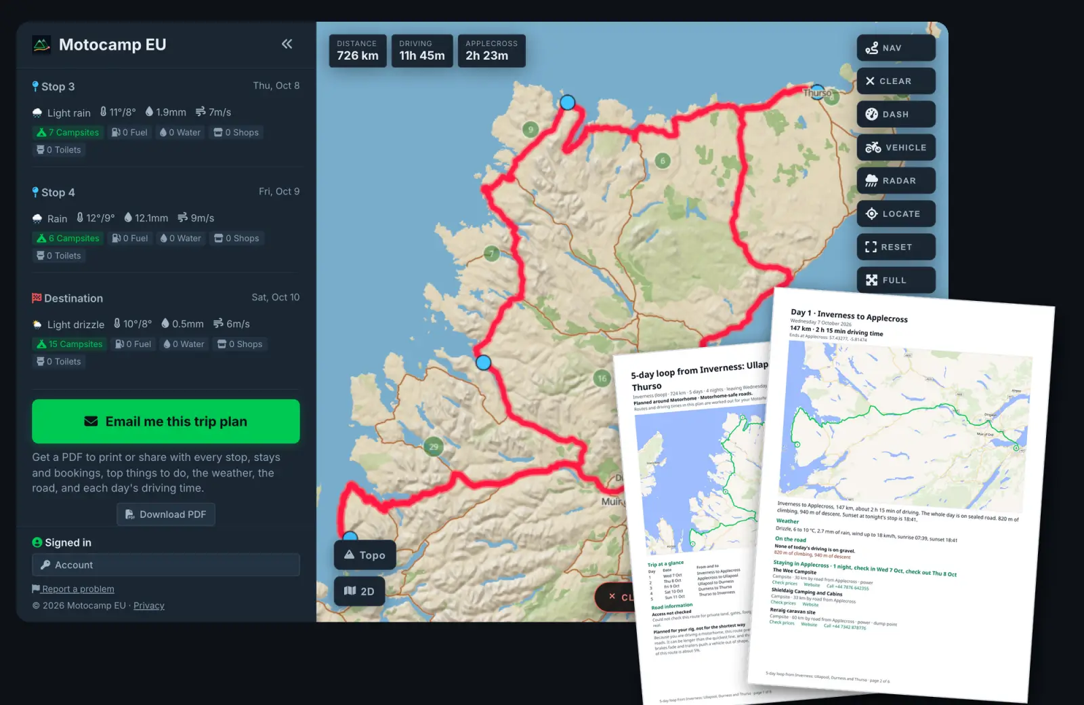Image resolution: width=1084 pixels, height=705 pixels.
Task: Select the 15 Campsites chip under Destination
Action: point(70,344)
